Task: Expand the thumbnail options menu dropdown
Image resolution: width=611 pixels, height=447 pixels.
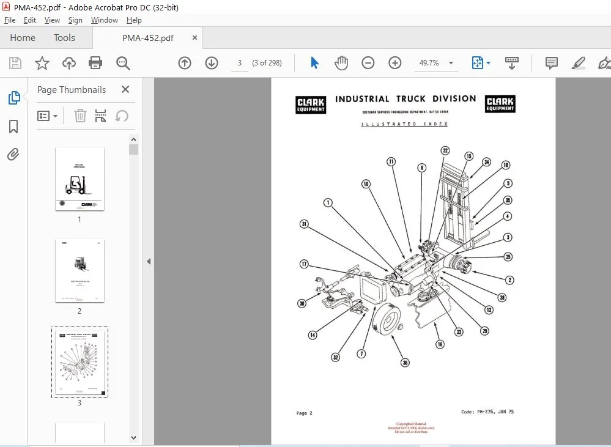Action: click(48, 116)
